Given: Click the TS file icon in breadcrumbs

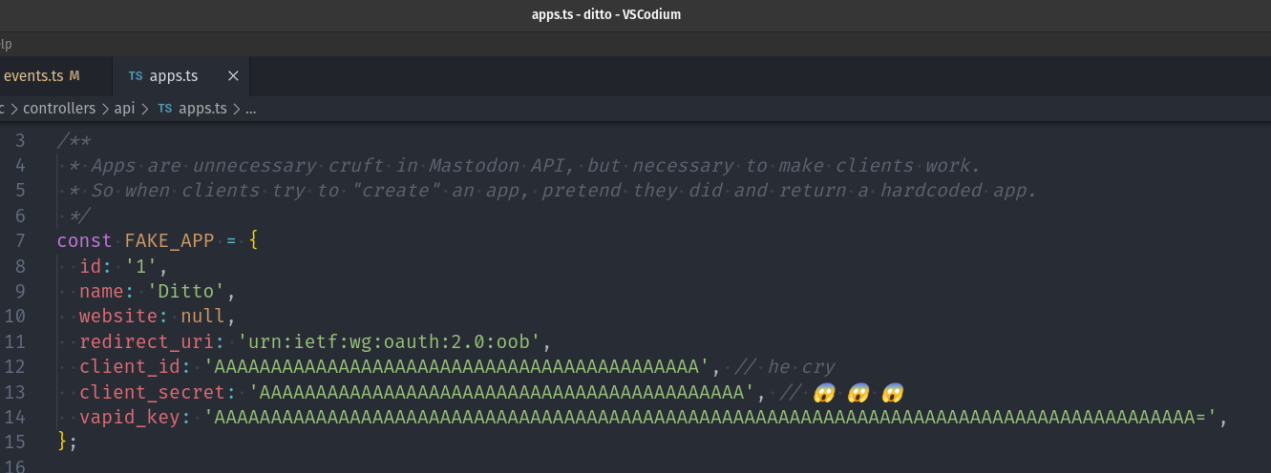Looking at the screenshot, I should click(165, 109).
